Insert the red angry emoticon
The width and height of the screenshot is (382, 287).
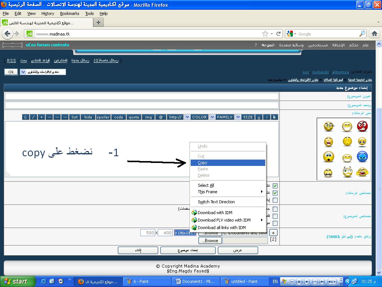click(x=362, y=126)
